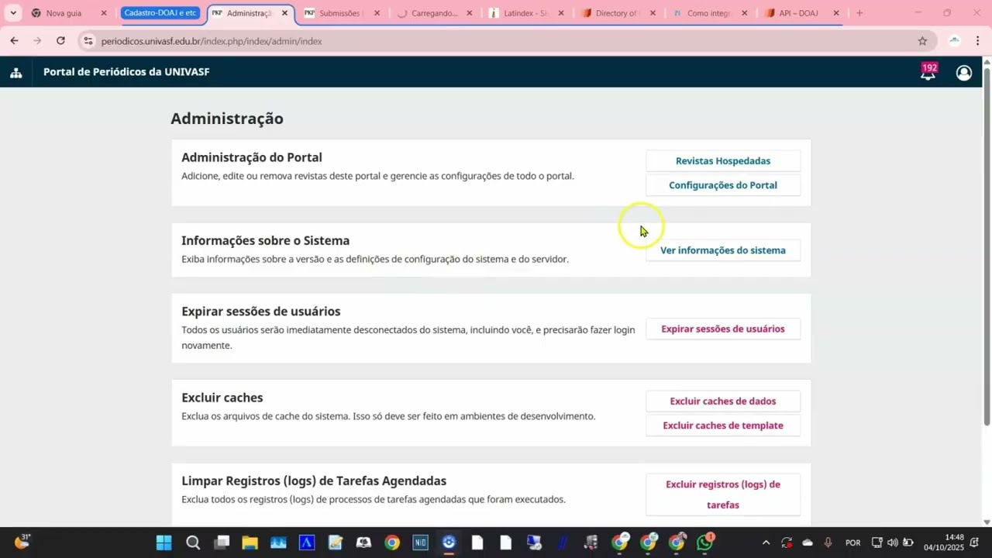The height and width of the screenshot is (558, 992).
Task: Click Excluir caches de dados
Action: click(723, 401)
